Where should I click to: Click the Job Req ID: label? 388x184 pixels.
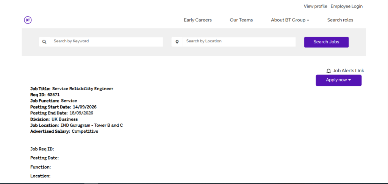point(42,149)
